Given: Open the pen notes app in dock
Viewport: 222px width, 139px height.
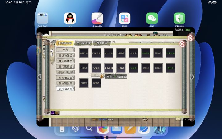Looking at the screenshot, I should click(x=130, y=129).
